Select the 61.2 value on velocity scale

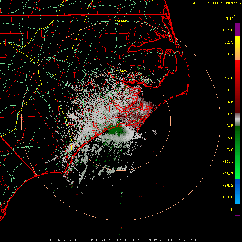tap(229, 66)
